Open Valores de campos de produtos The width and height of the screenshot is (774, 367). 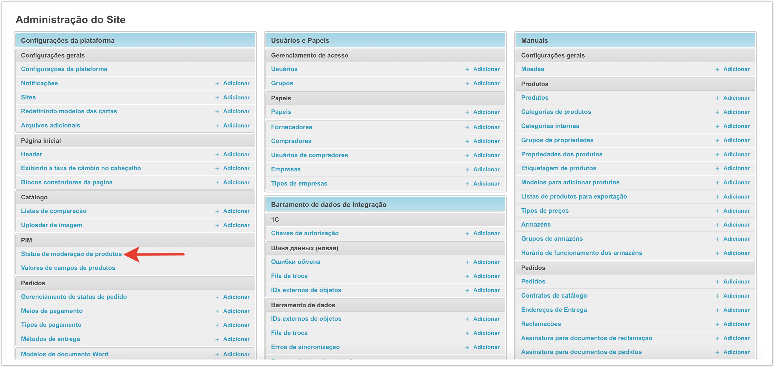coord(68,268)
